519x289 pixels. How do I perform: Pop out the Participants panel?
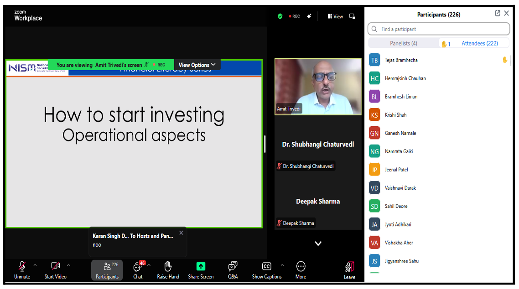pos(498,14)
